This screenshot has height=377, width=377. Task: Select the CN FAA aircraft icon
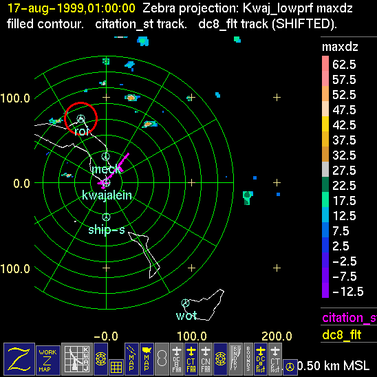[206, 359]
